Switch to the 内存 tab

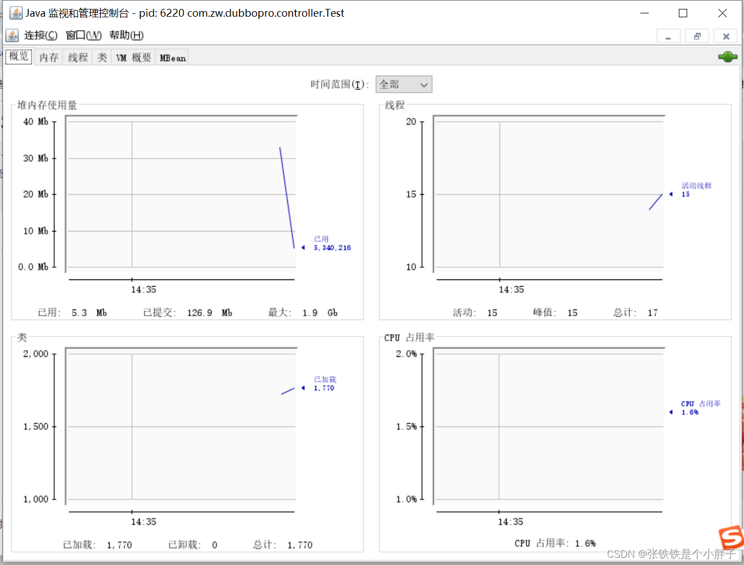pos(48,57)
